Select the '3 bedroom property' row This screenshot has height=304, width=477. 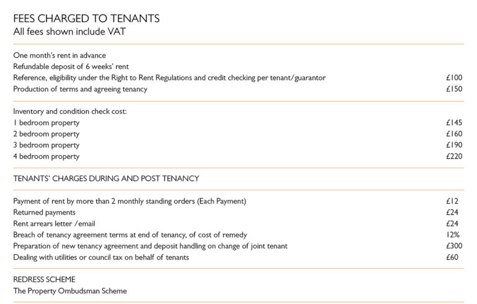click(238, 145)
